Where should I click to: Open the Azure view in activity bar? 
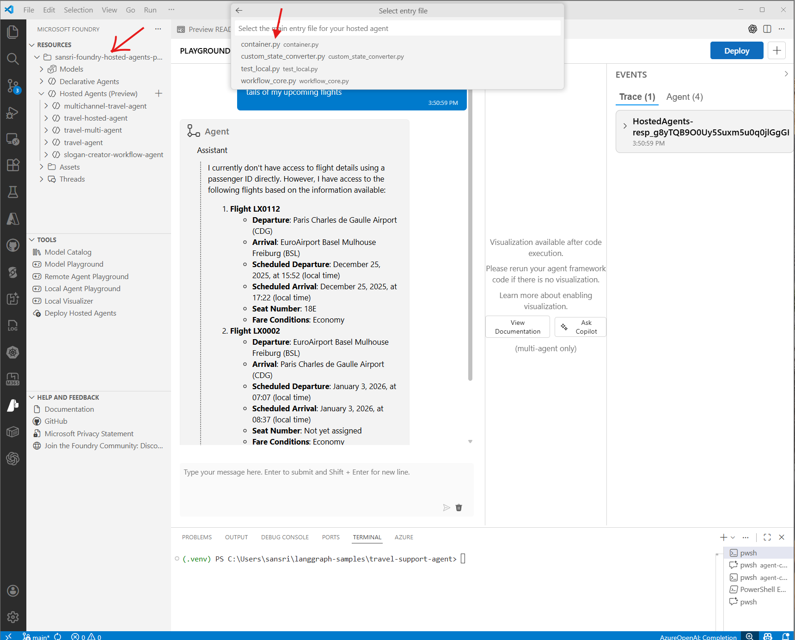click(x=13, y=219)
